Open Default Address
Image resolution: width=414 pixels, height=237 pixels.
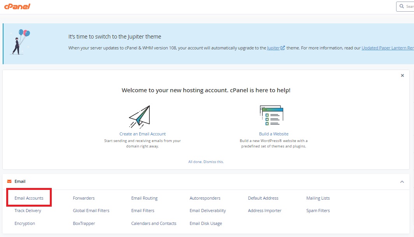[263, 198]
